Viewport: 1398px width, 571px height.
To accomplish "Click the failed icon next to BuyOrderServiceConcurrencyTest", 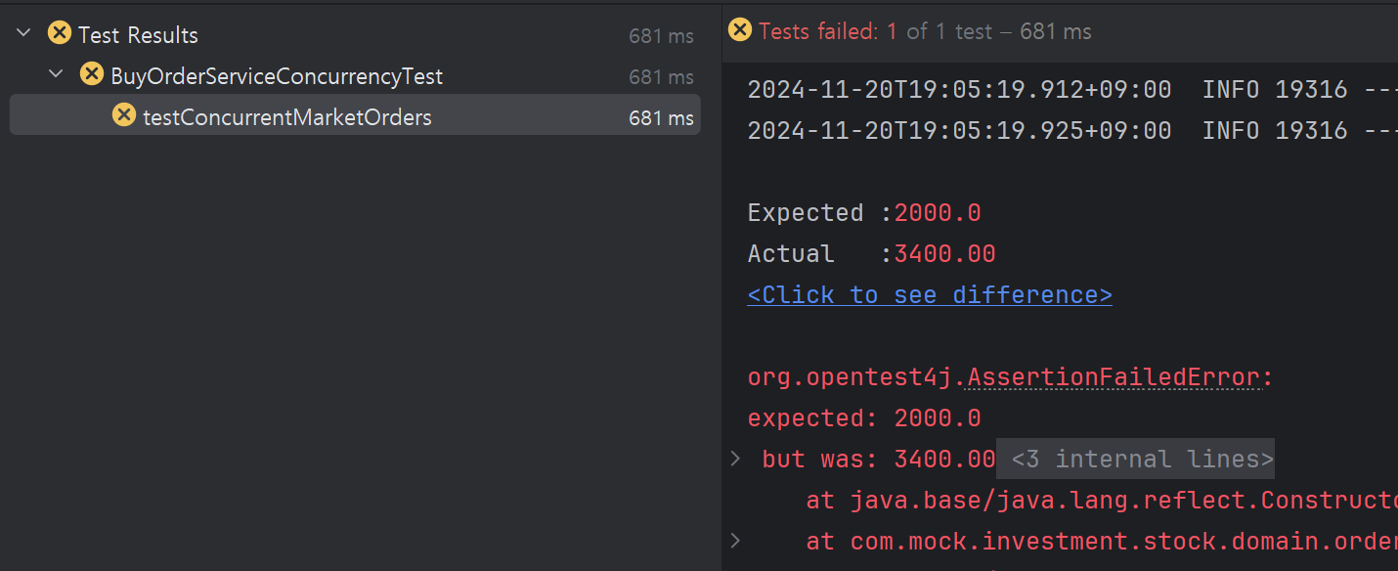I will pos(92,74).
